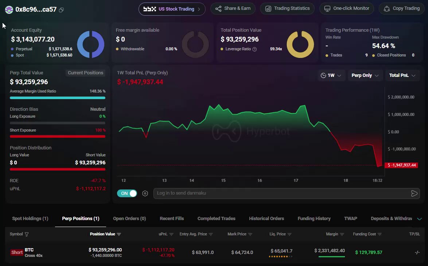Switch to the TWAP tab
Viewport: 428px width, 266px height.
(x=350, y=219)
